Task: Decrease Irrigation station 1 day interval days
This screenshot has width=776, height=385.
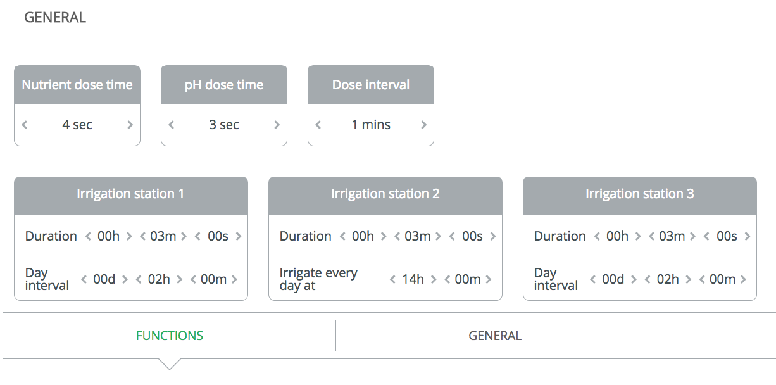Action: point(84,279)
